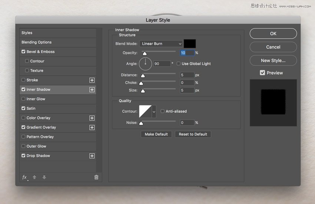Viewport: 315px width, 204px height.
Task: Click the black shadow color swatch
Action: click(190, 44)
